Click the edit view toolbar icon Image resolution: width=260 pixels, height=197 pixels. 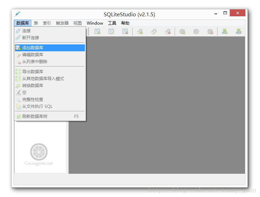pyautogui.click(x=239, y=32)
